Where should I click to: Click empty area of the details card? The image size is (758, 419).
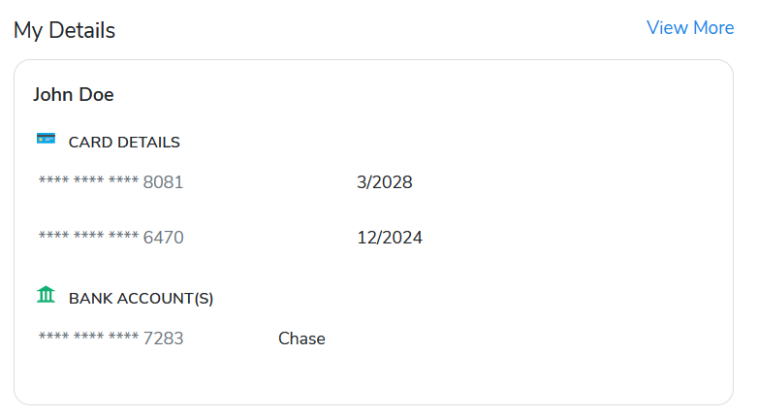click(x=556, y=266)
